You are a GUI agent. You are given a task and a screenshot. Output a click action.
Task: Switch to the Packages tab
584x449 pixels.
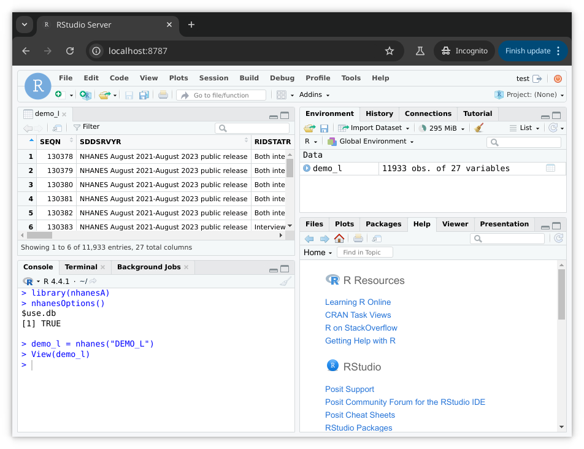point(383,224)
